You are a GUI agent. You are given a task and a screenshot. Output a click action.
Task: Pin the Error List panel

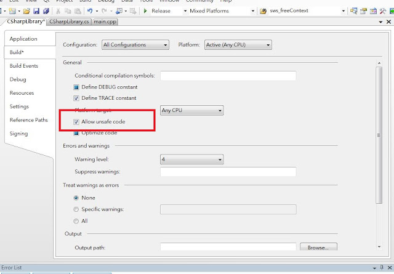(x=382, y=267)
